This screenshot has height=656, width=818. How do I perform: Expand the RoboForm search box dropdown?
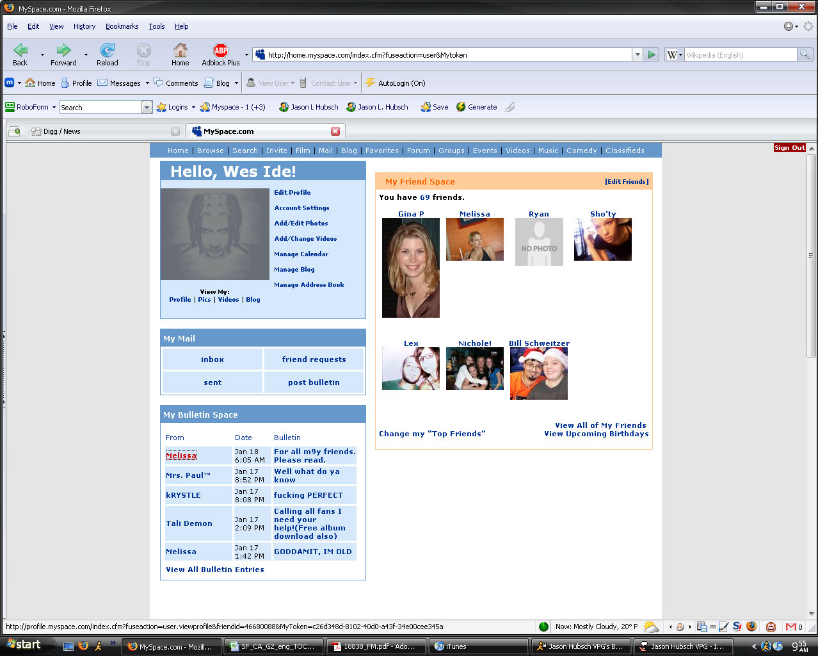[x=147, y=108]
